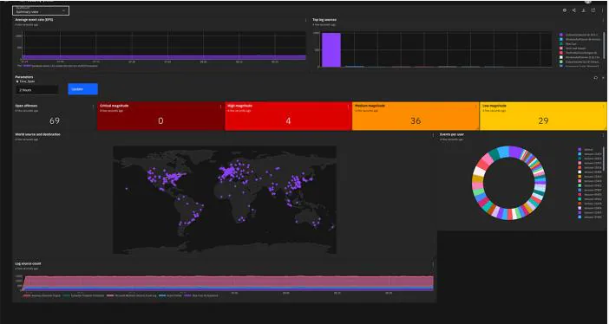Click the tall purple bar in Top log sources
This screenshot has height=324, width=609.
click(x=331, y=49)
